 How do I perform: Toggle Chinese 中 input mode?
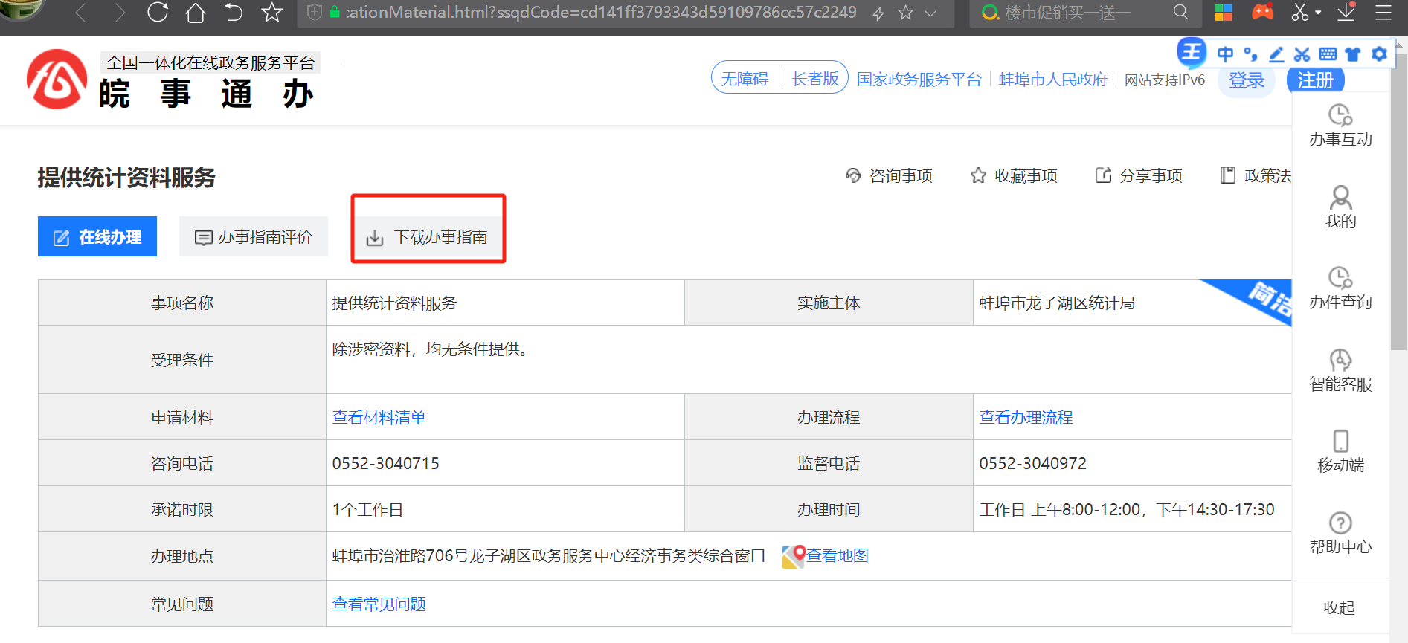click(x=1225, y=54)
